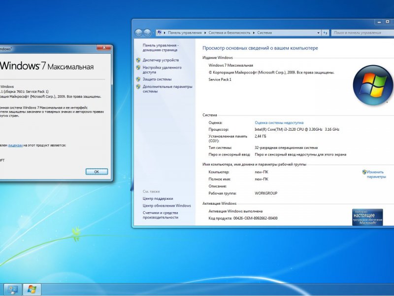
Task: Open Панель управления - домашняя страница link
Action: click(161, 47)
